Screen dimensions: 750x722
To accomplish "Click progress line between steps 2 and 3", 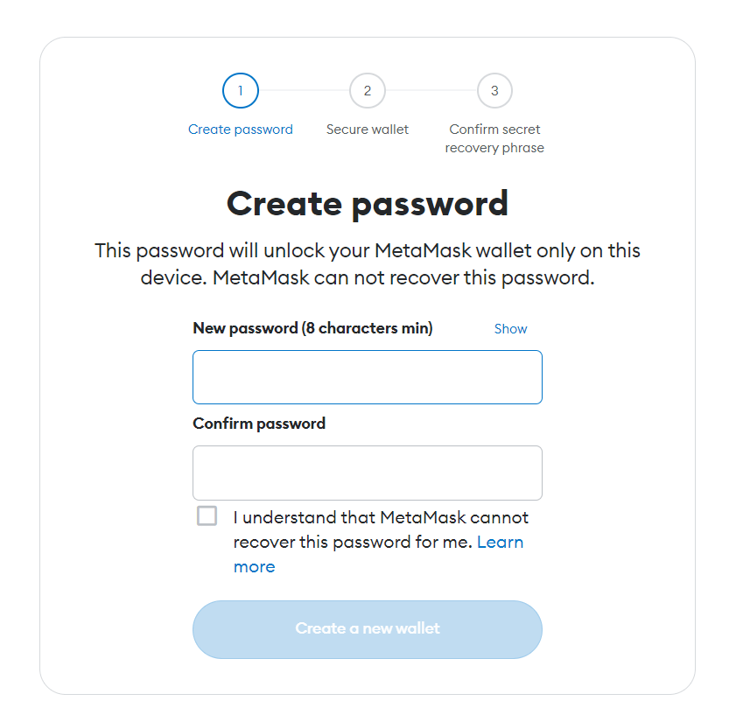I will [431, 90].
